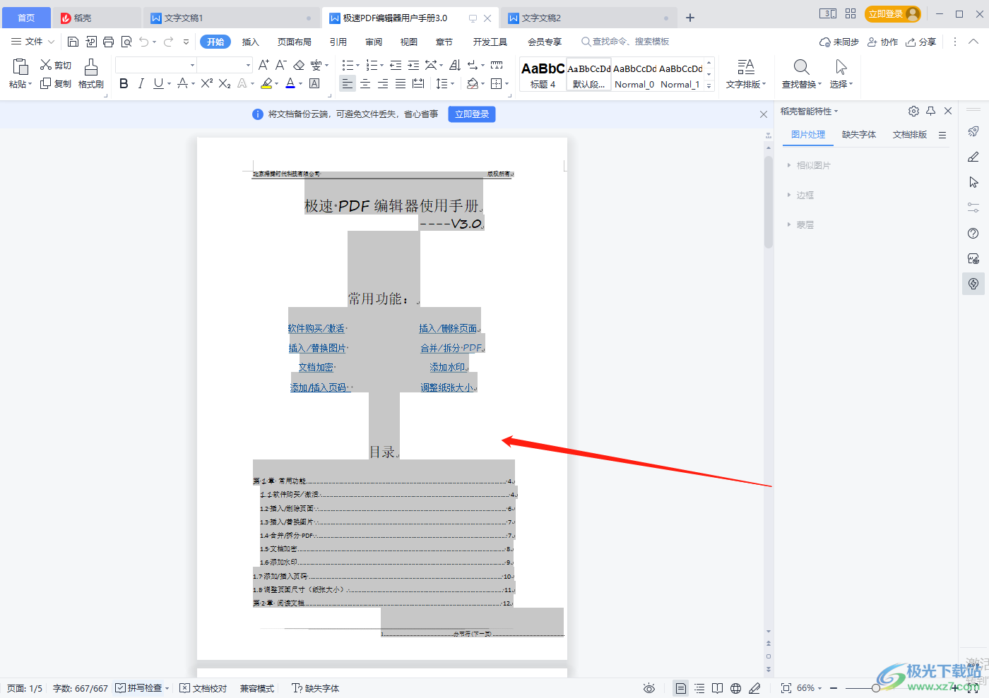Click the zoom slider handle
989x698 pixels.
876,688
